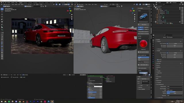The height and width of the screenshot is (103, 184).
Task: Toggle Render Noise Threshold checkbox
Action: (x=167, y=53)
